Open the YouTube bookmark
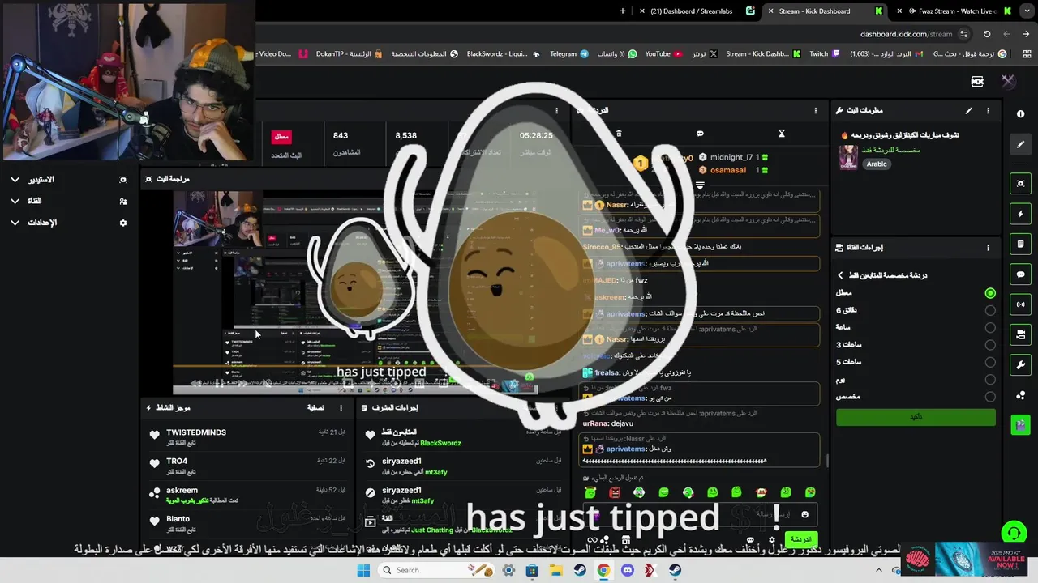The height and width of the screenshot is (583, 1038). click(663, 54)
